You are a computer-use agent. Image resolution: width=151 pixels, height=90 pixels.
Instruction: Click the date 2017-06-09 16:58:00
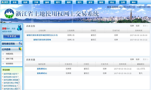[139, 35]
